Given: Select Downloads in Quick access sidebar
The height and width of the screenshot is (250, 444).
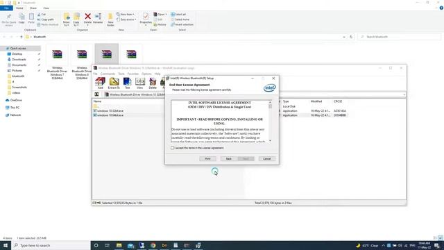Looking at the screenshot, I should click(19, 60).
